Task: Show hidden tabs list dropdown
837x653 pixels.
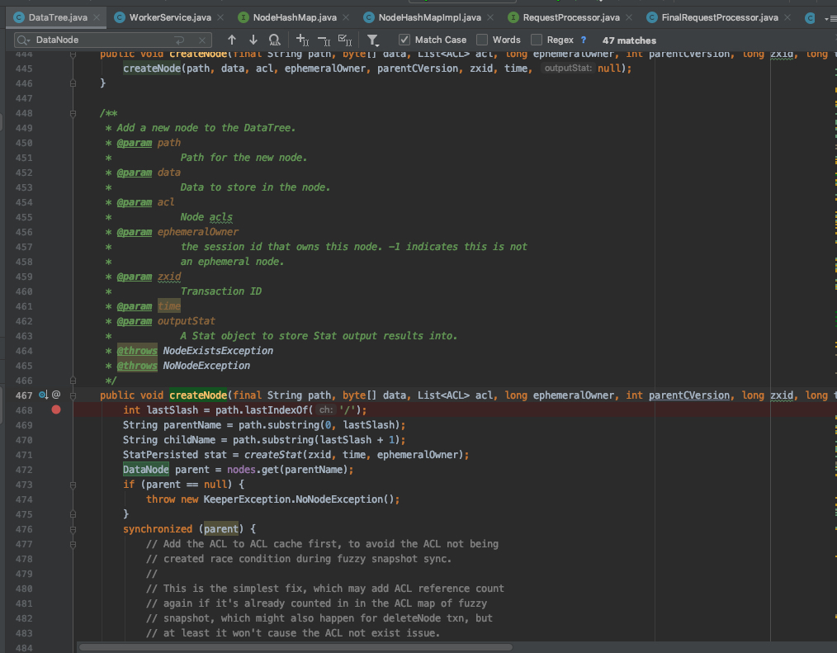Action: (x=830, y=18)
